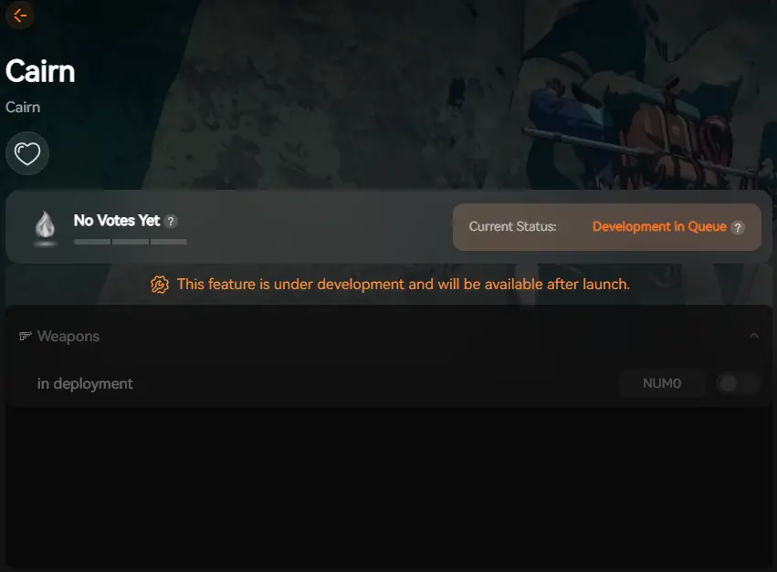The height and width of the screenshot is (572, 777).
Task: Favorite Cairn with the heart icon
Action: click(27, 153)
